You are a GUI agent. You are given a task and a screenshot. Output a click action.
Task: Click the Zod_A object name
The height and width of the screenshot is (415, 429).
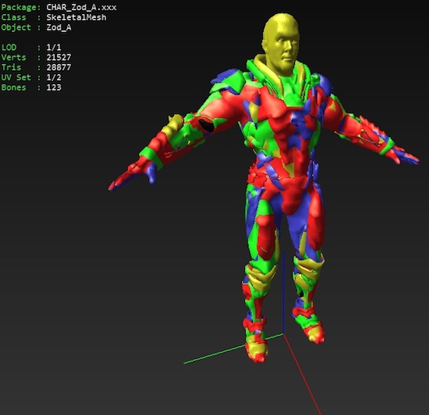tap(58, 27)
